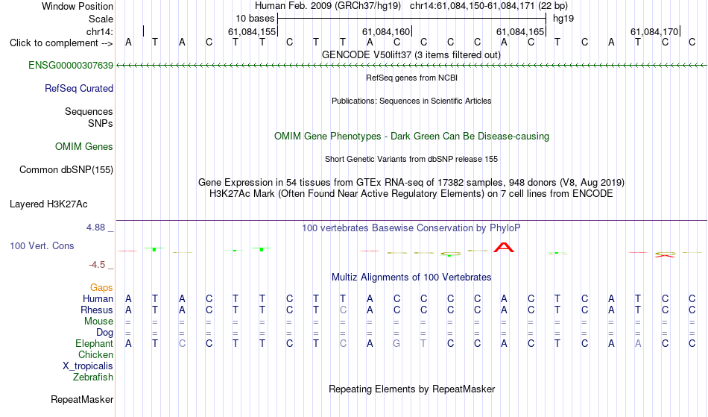Click the 4.88 PhyloP axis maximum
The height and width of the screenshot is (417, 708).
(x=95, y=228)
